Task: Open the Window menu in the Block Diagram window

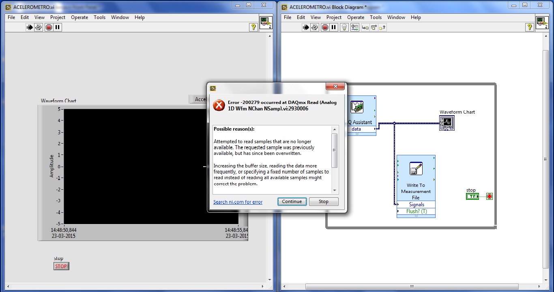Action: coord(396,17)
